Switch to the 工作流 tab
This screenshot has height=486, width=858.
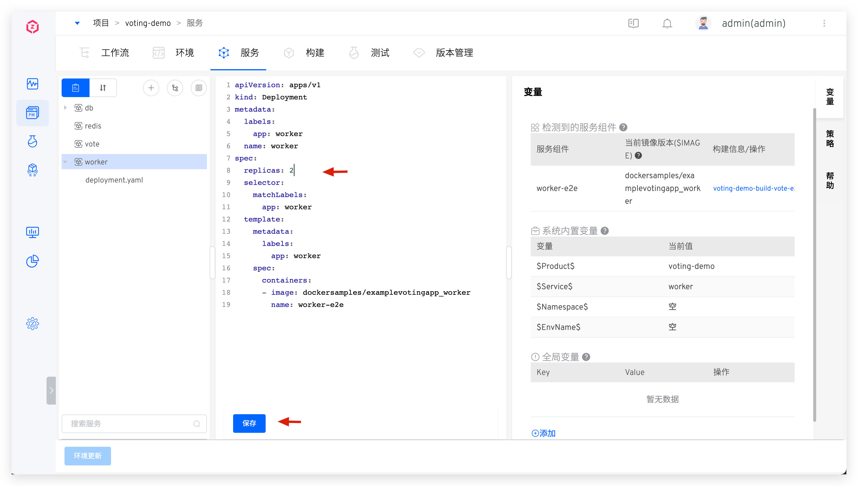(115, 53)
